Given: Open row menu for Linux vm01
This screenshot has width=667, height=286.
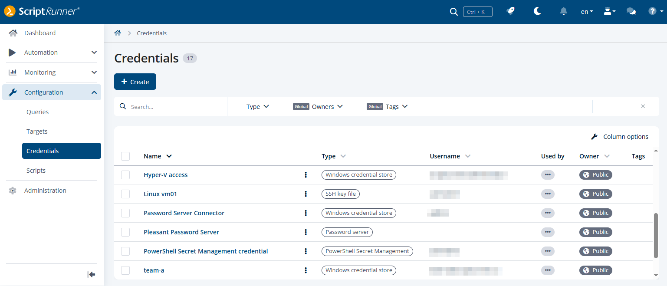Looking at the screenshot, I should [306, 194].
